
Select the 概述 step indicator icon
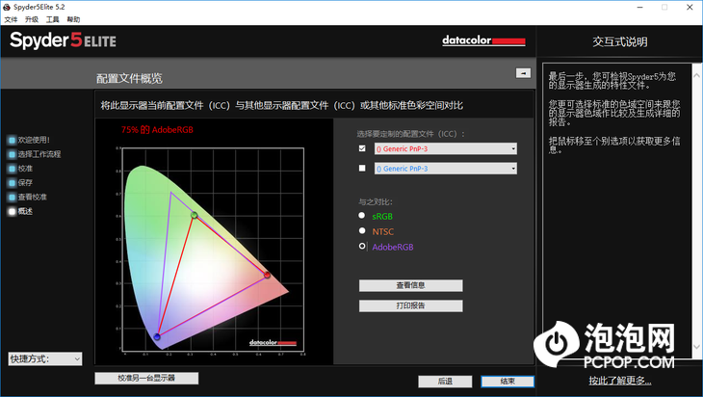[x=13, y=211]
